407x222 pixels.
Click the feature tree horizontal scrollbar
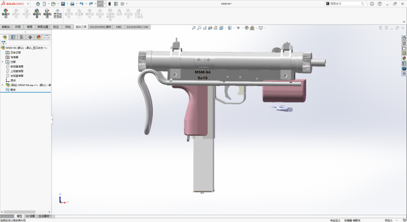20,212
